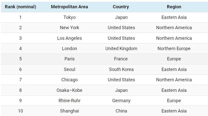
Task: Click the Rank (nominal) column header
Action: click(21, 7)
